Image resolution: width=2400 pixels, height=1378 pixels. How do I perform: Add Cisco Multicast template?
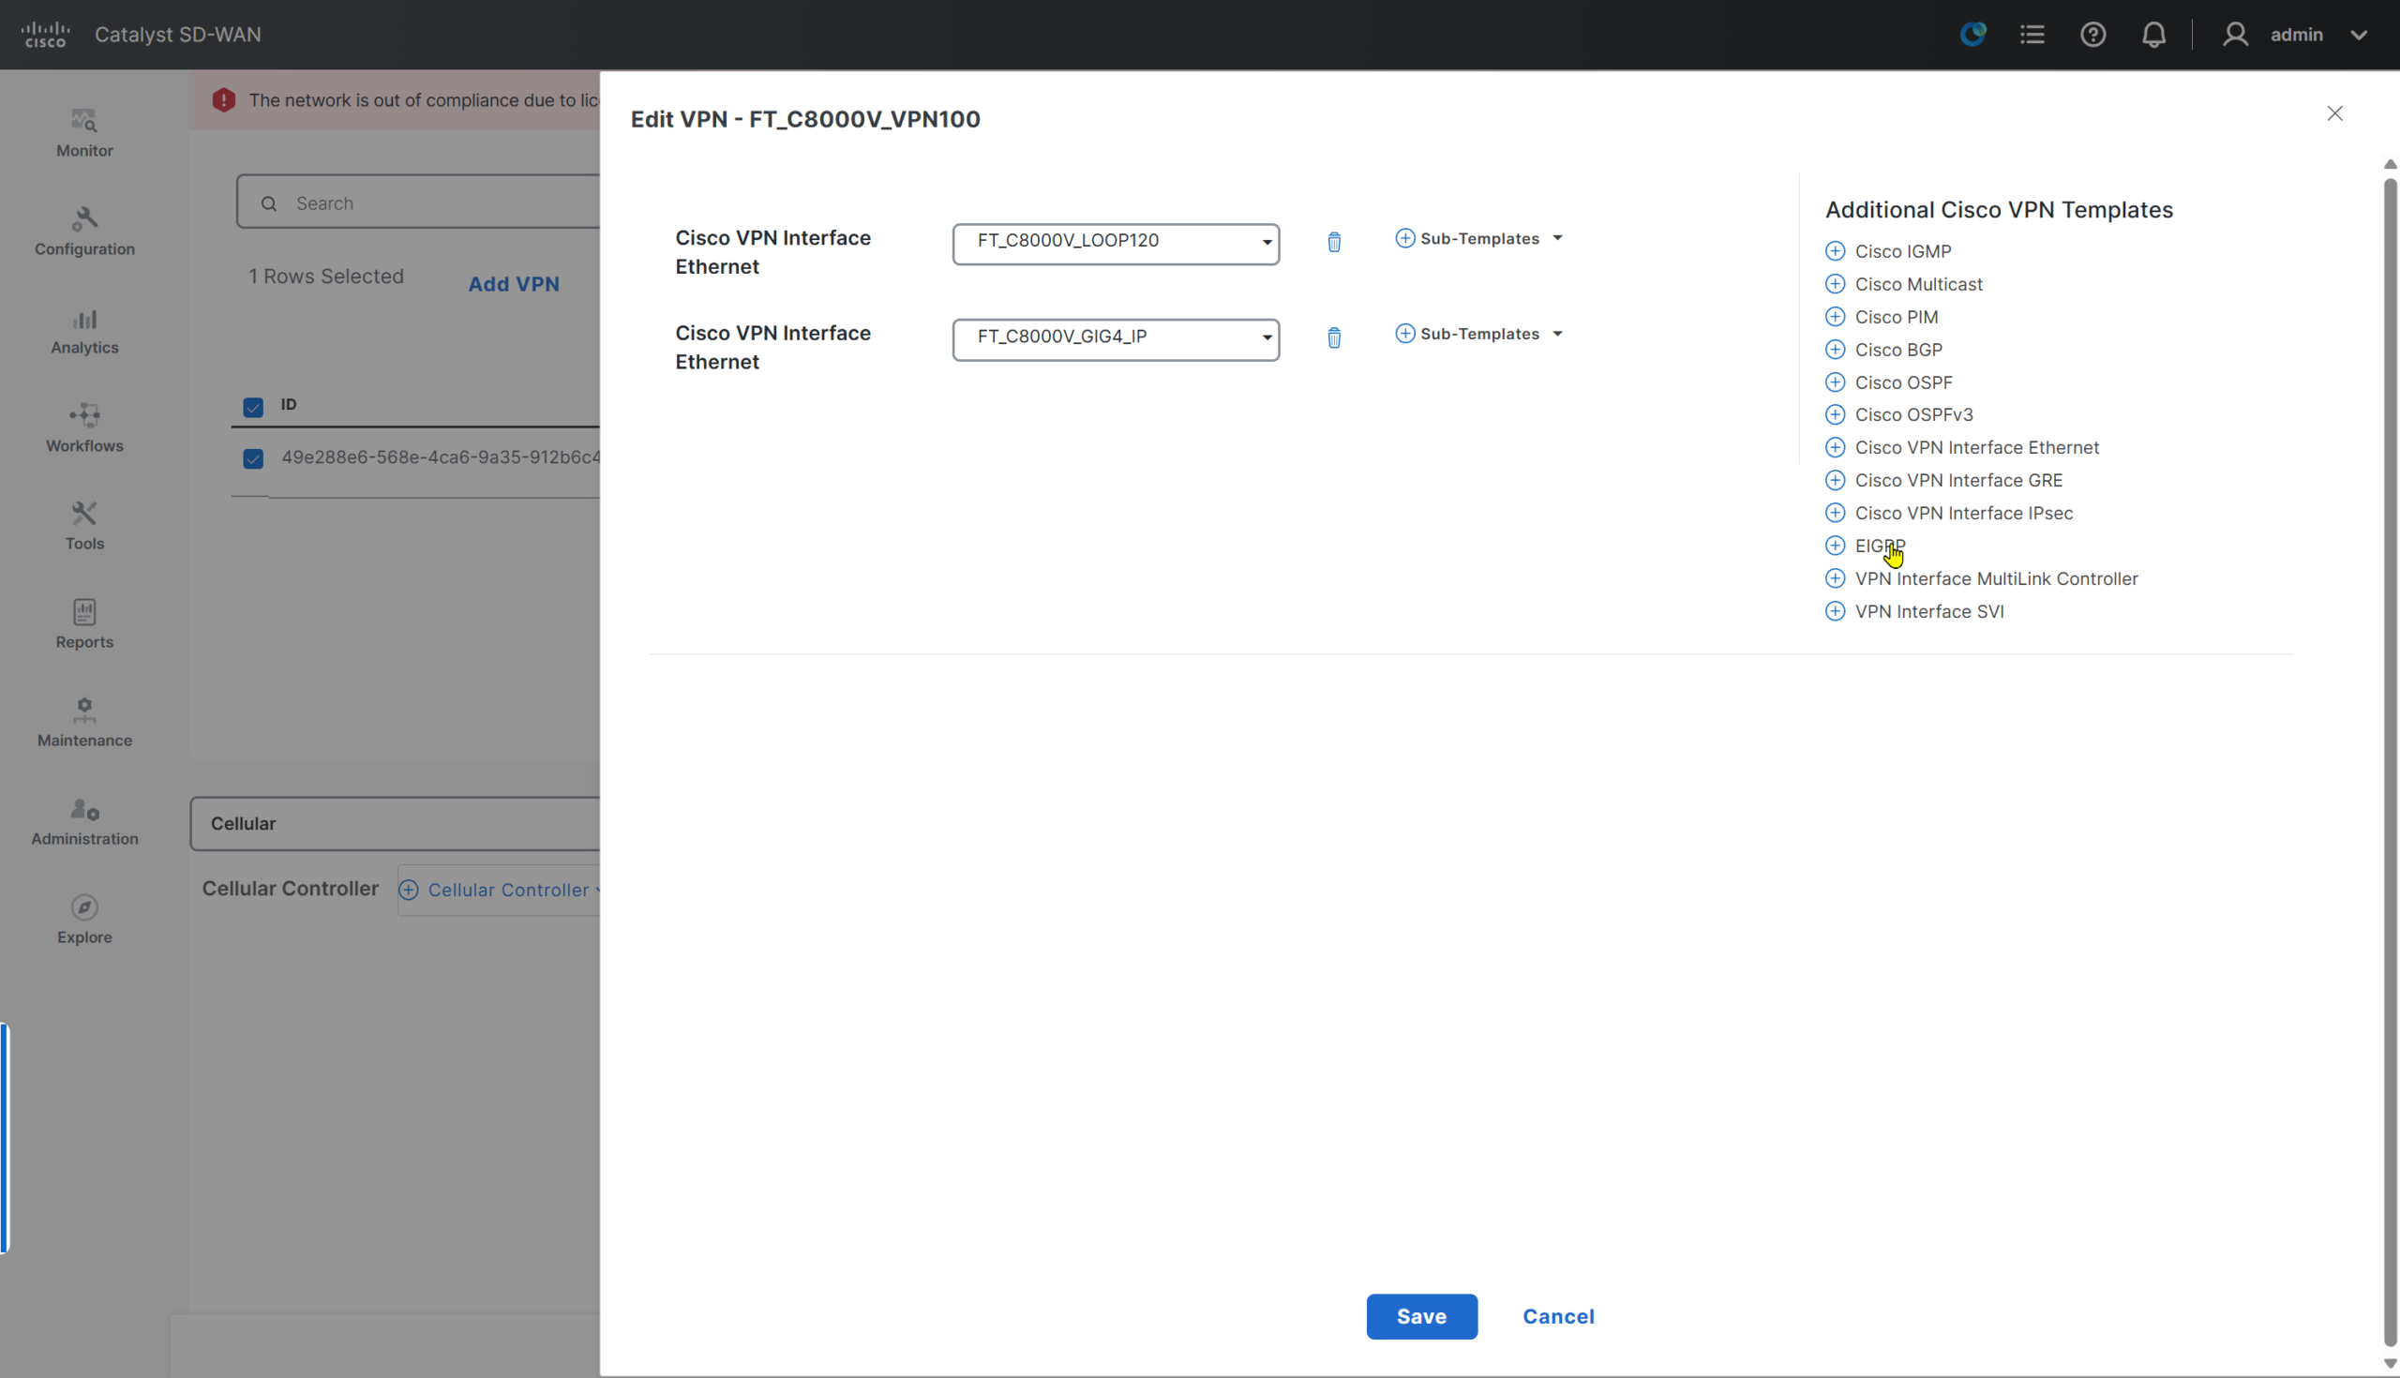(1903, 284)
